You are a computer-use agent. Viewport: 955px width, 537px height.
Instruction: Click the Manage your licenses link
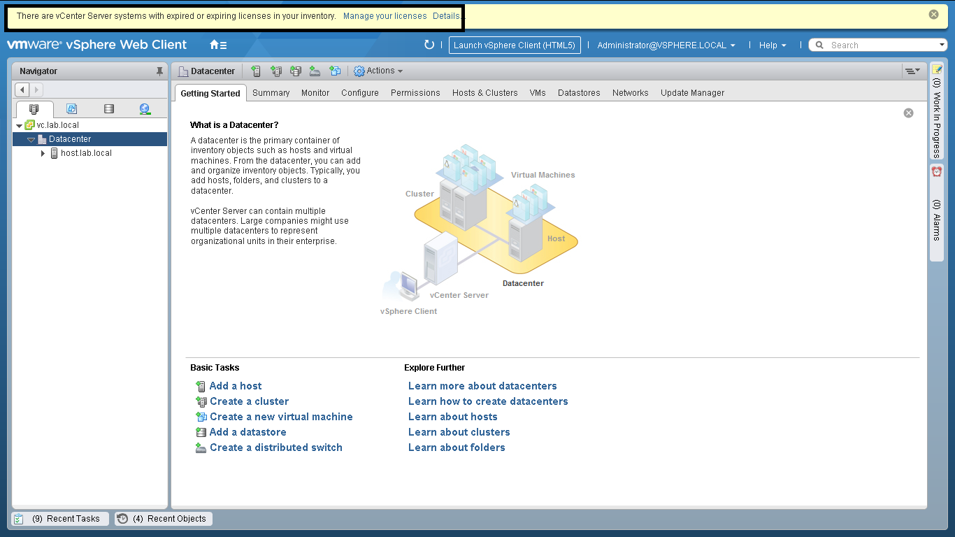coord(385,16)
